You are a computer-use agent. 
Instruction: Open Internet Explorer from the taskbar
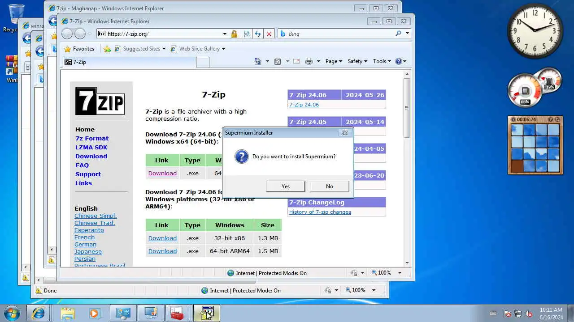[x=39, y=313]
